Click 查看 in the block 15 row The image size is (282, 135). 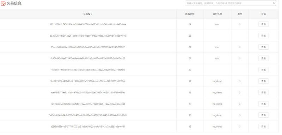tap(263, 127)
